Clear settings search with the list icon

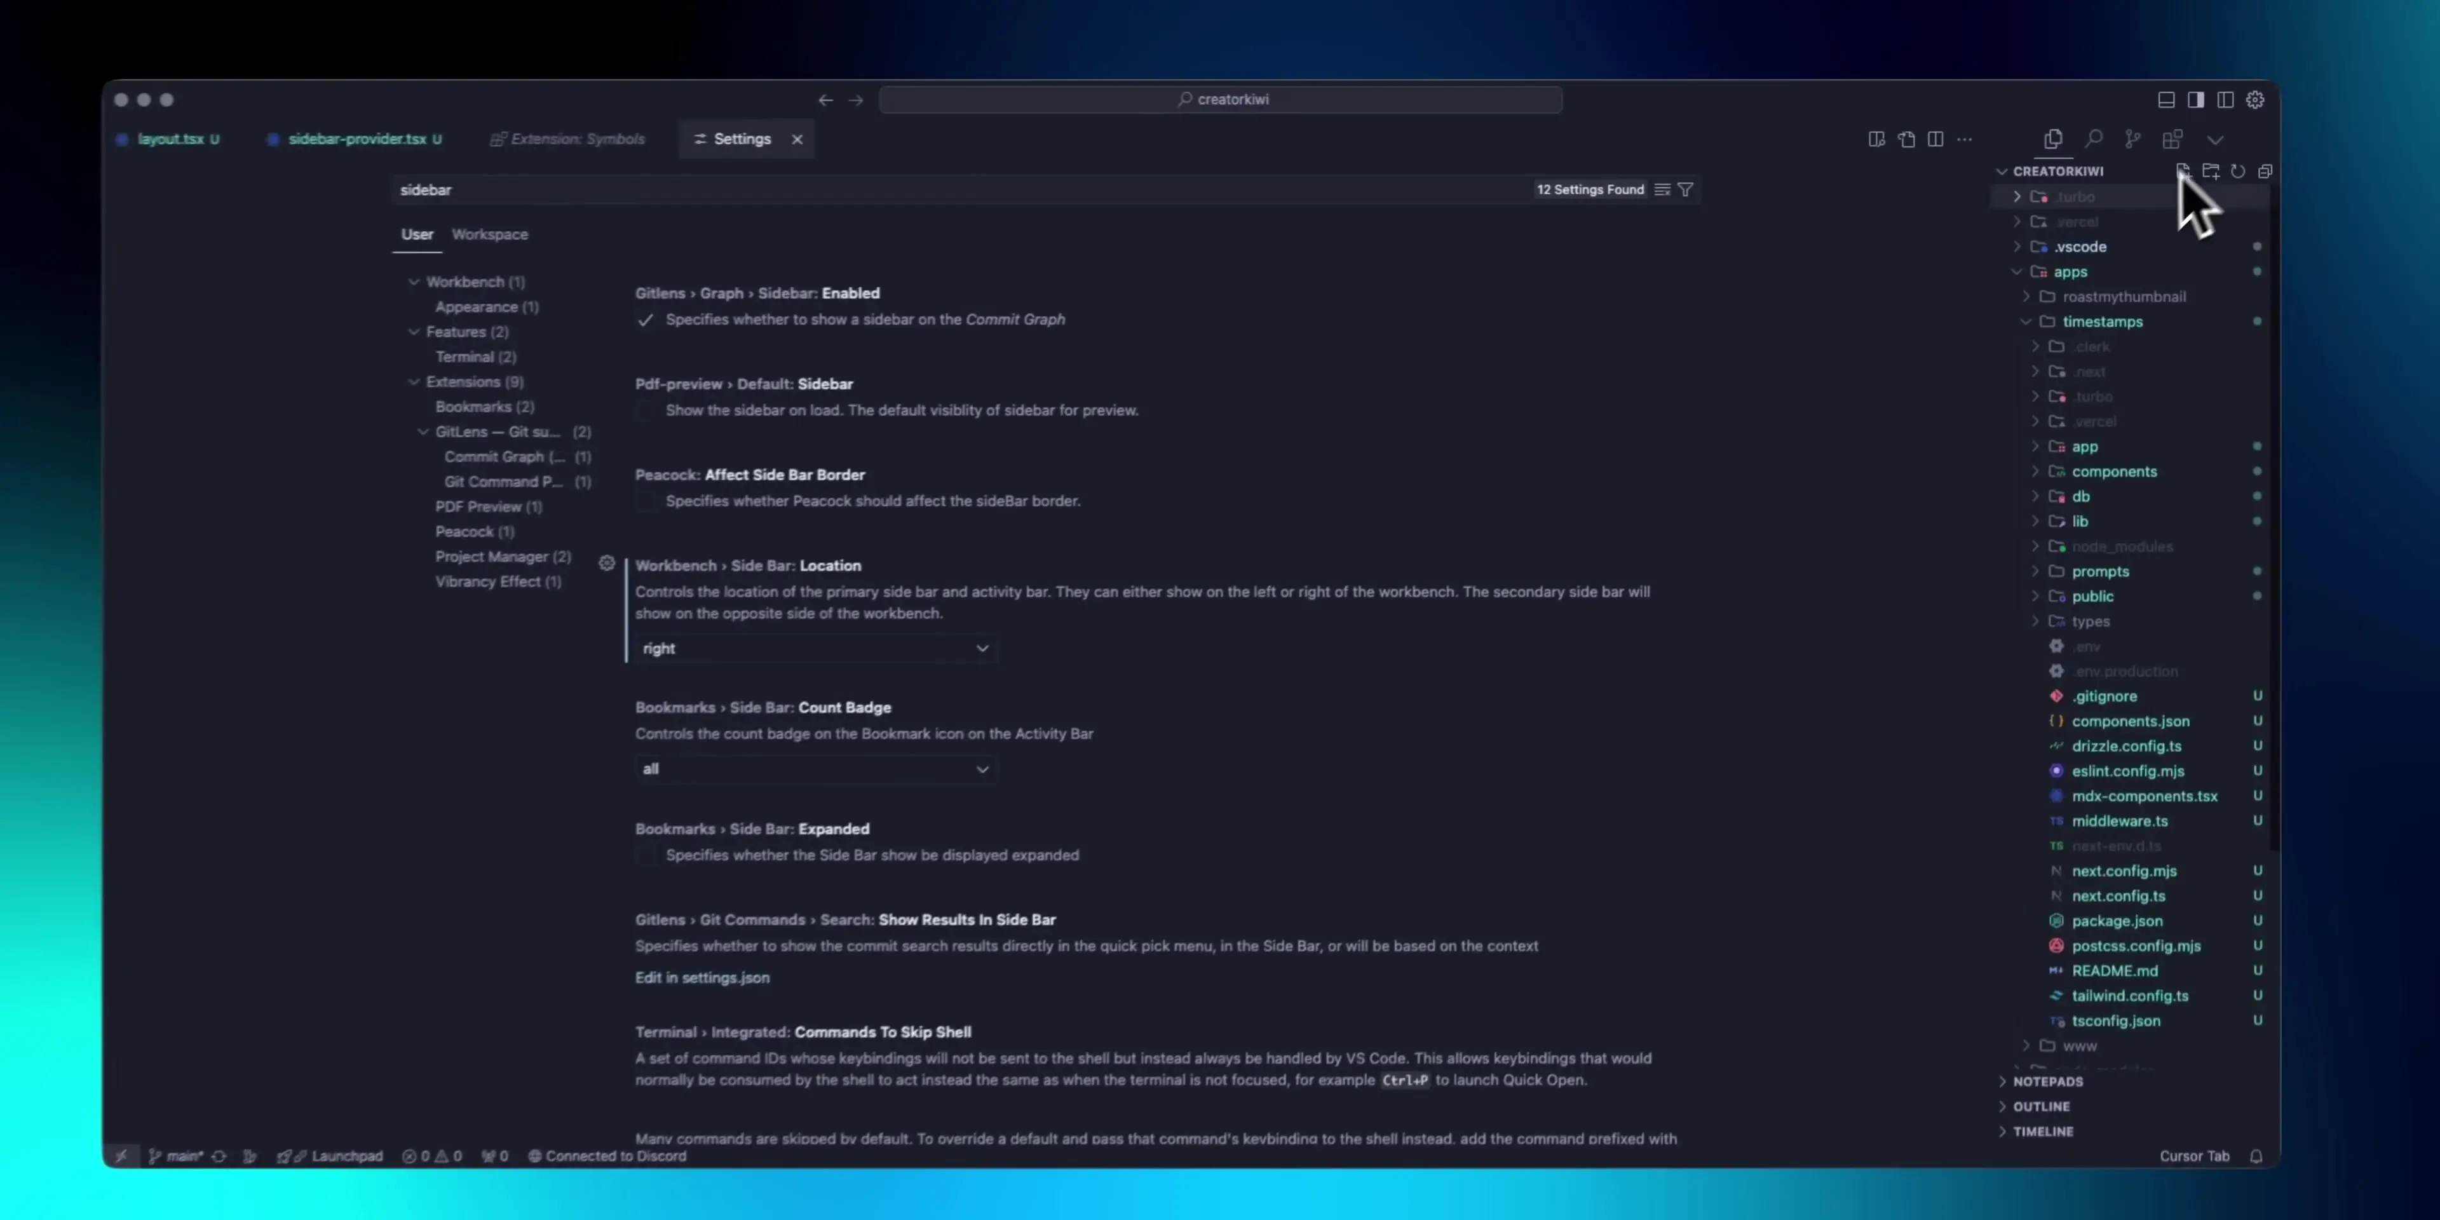1662,189
